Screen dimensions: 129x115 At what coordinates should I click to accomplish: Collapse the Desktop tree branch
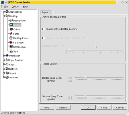(x=4, y=16)
